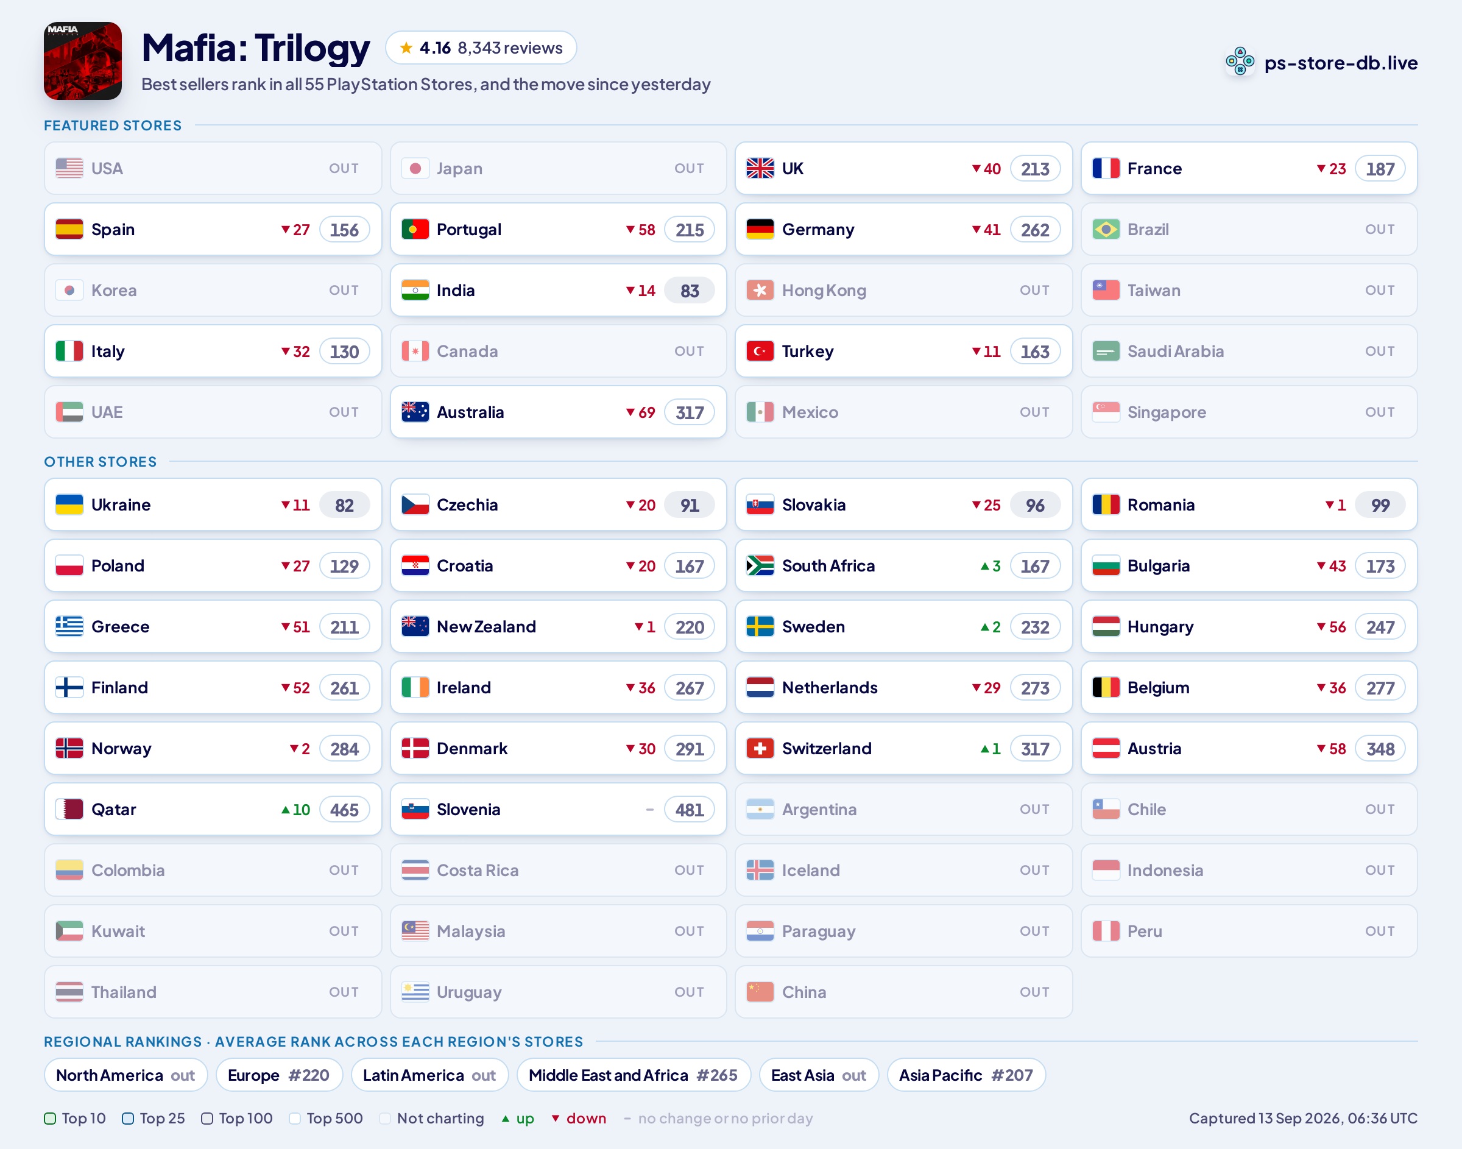The height and width of the screenshot is (1149, 1462).
Task: Click the ps-store-db.live controller logo icon
Action: click(1240, 62)
